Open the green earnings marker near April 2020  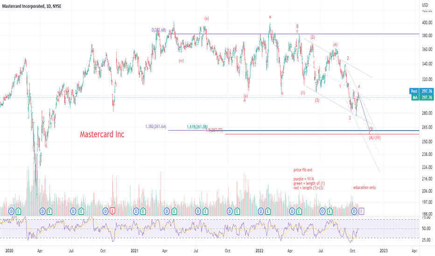pyautogui.click(x=49, y=211)
